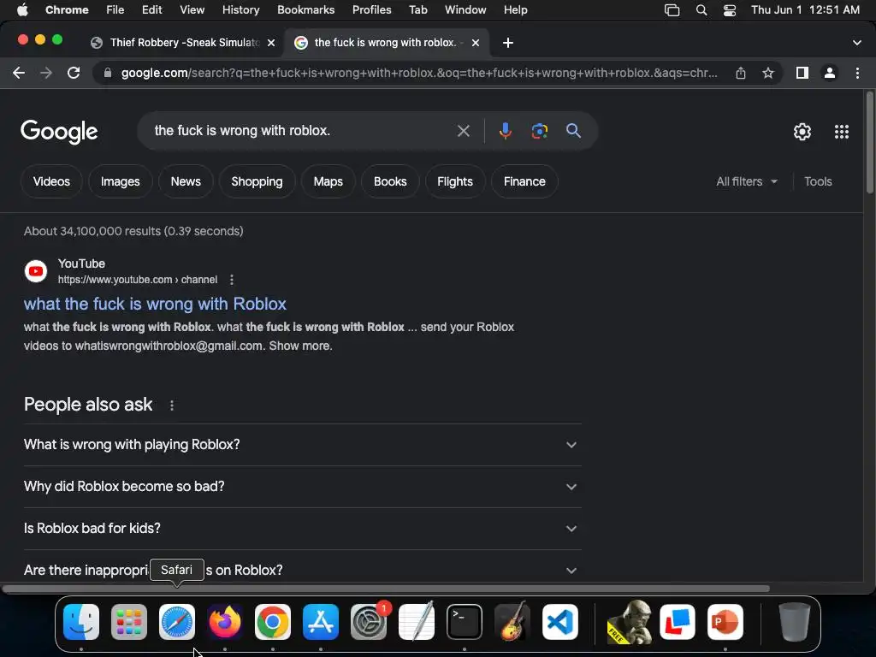
Task: View site info via the lock icon
Action: (108, 73)
